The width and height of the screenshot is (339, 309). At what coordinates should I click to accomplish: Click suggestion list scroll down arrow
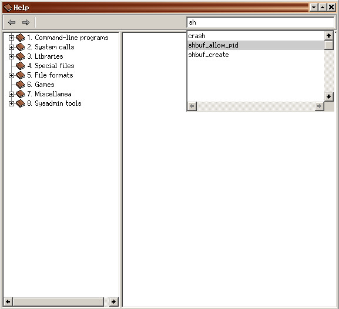tap(328, 97)
